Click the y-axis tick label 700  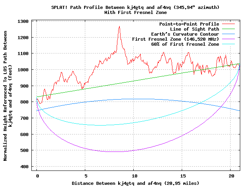point(24,118)
